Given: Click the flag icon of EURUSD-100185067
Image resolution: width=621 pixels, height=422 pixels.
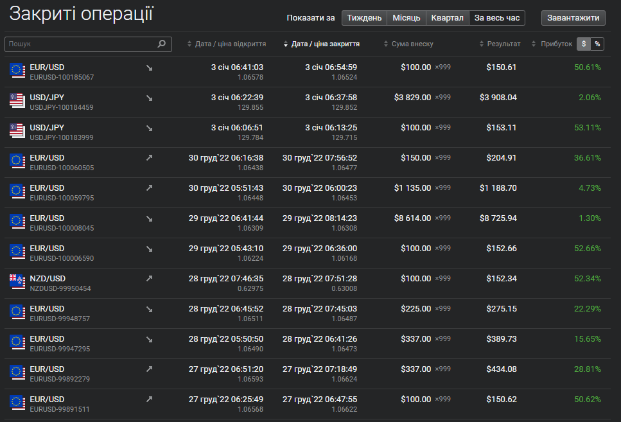Looking at the screenshot, I should 17,71.
